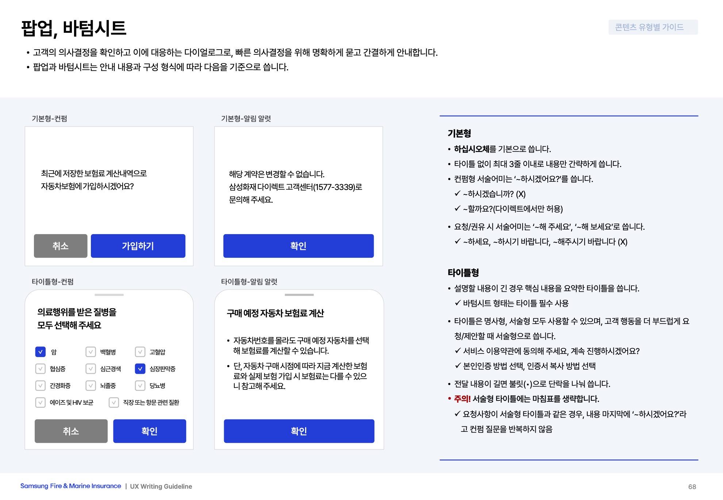Tick the 고혈압 checkbox

point(140,352)
